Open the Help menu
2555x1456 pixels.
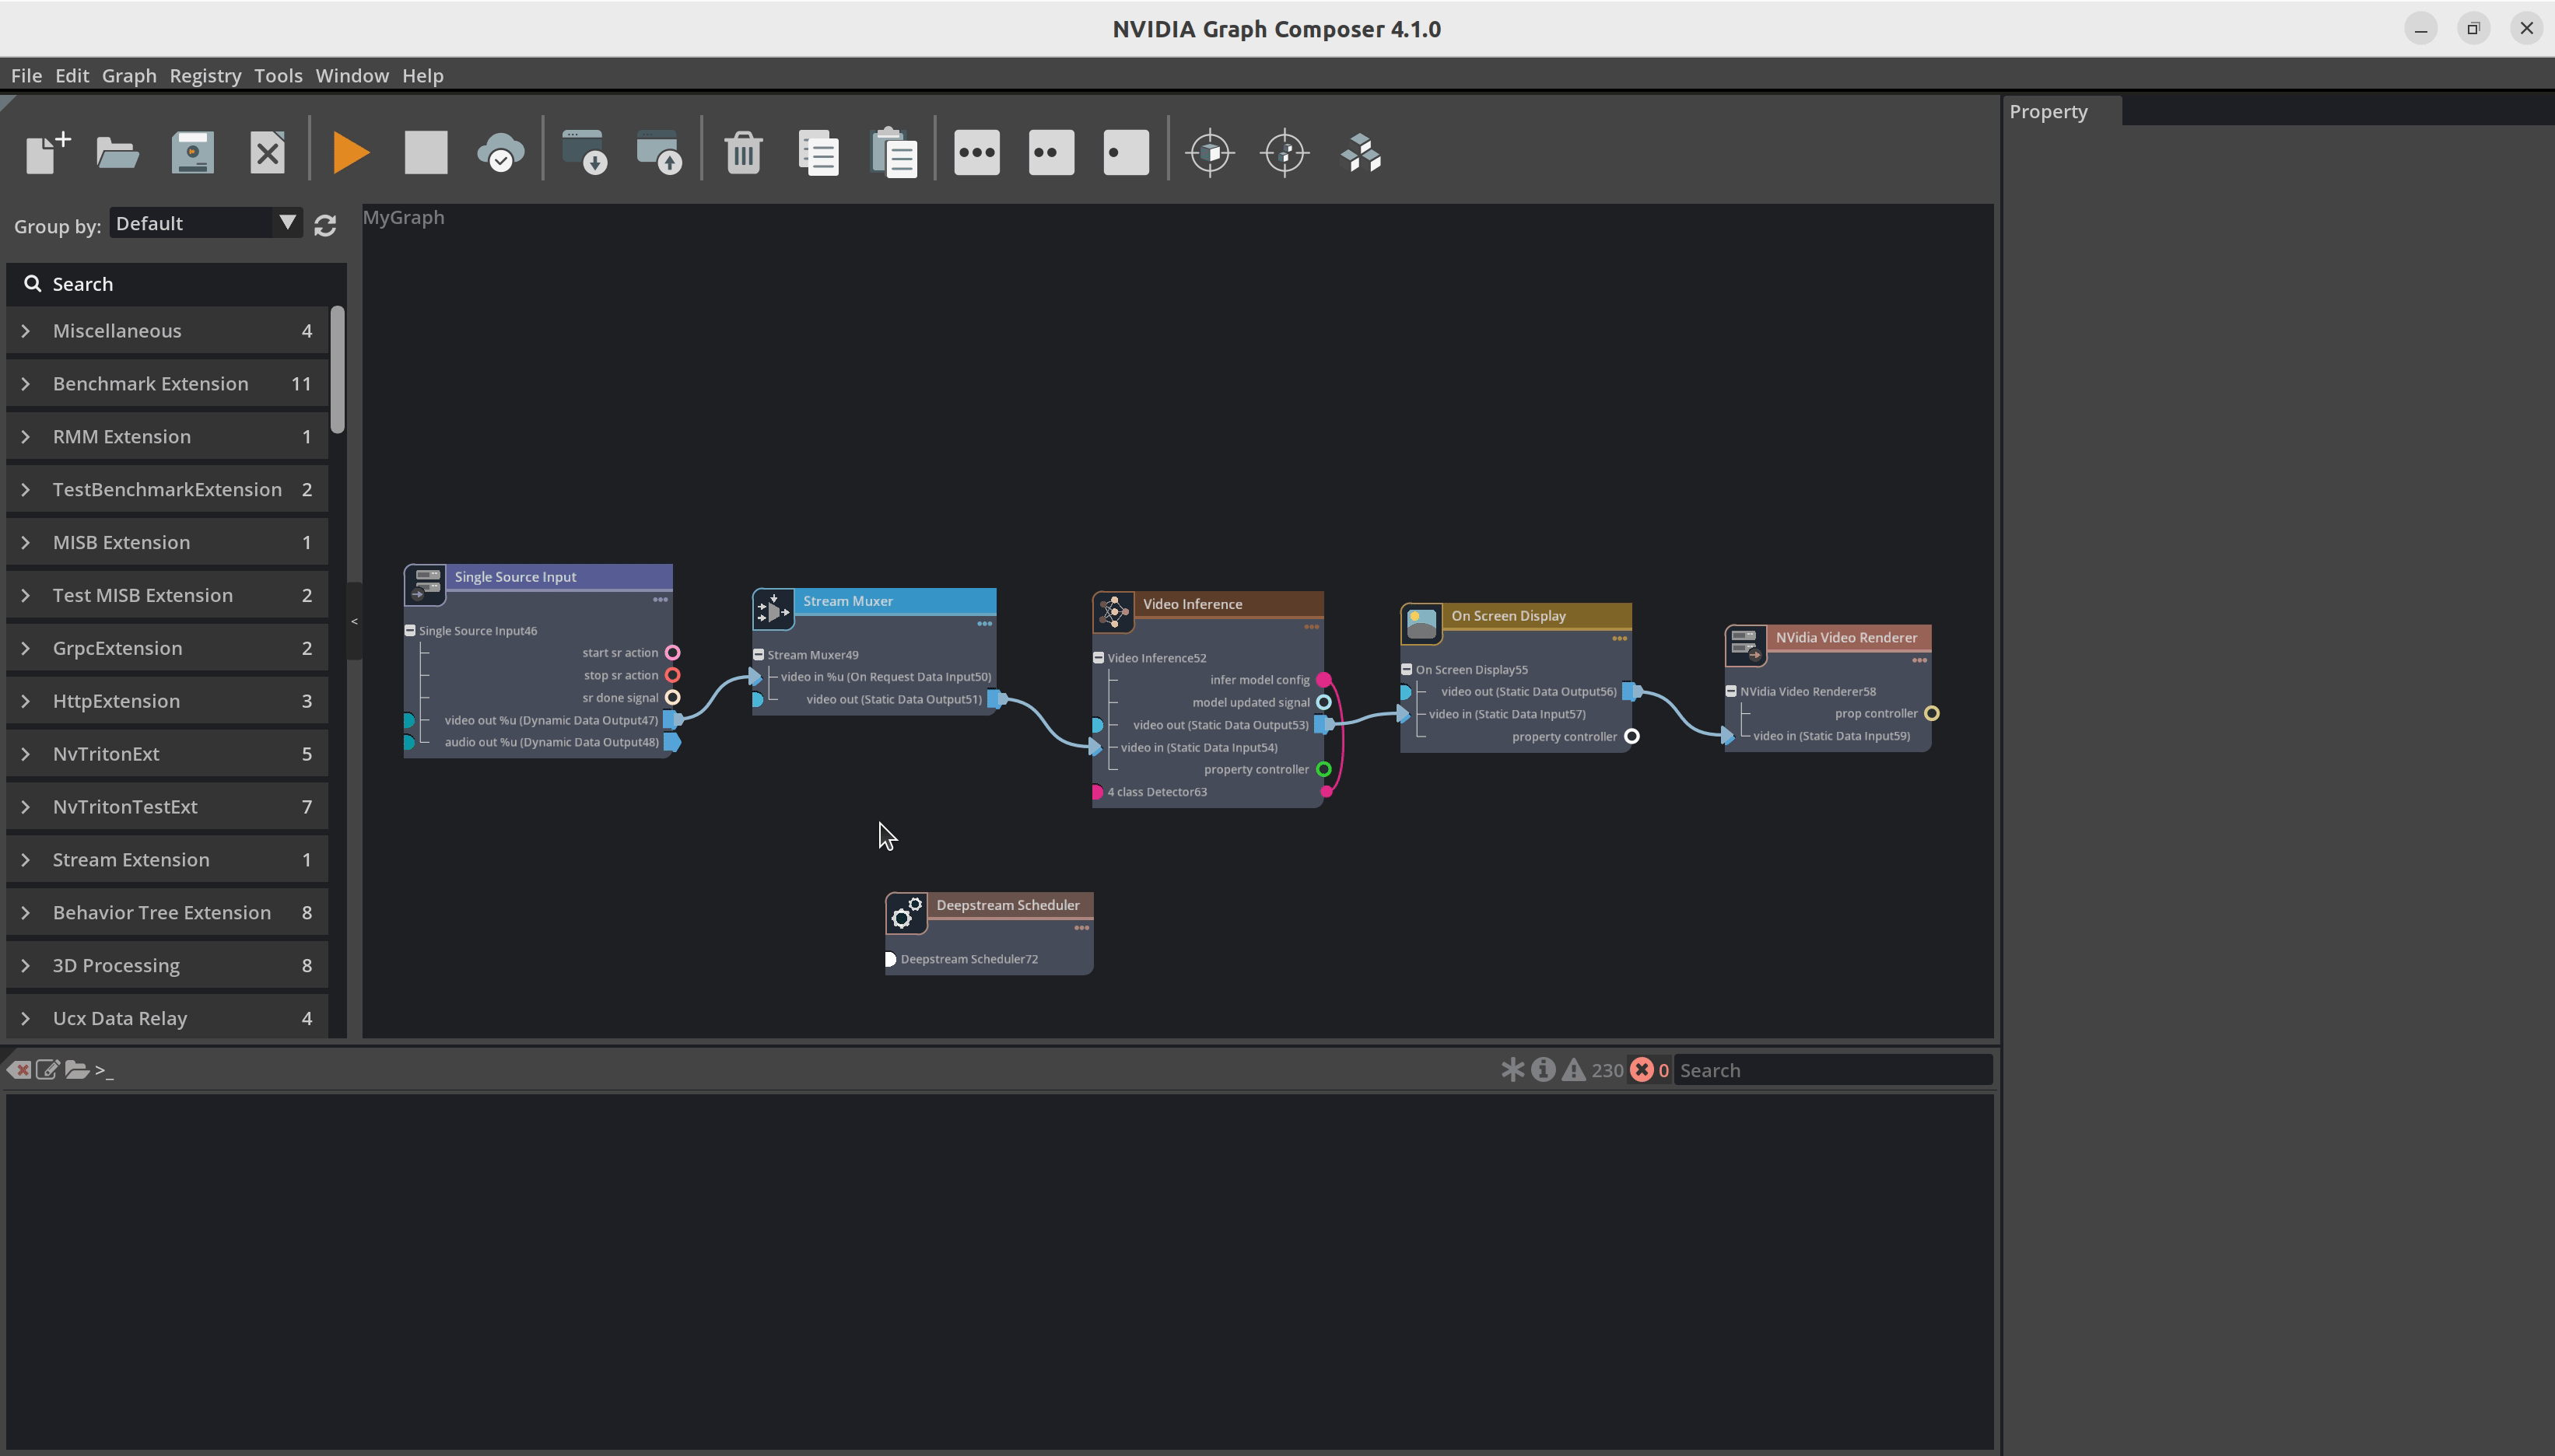pos(423,76)
